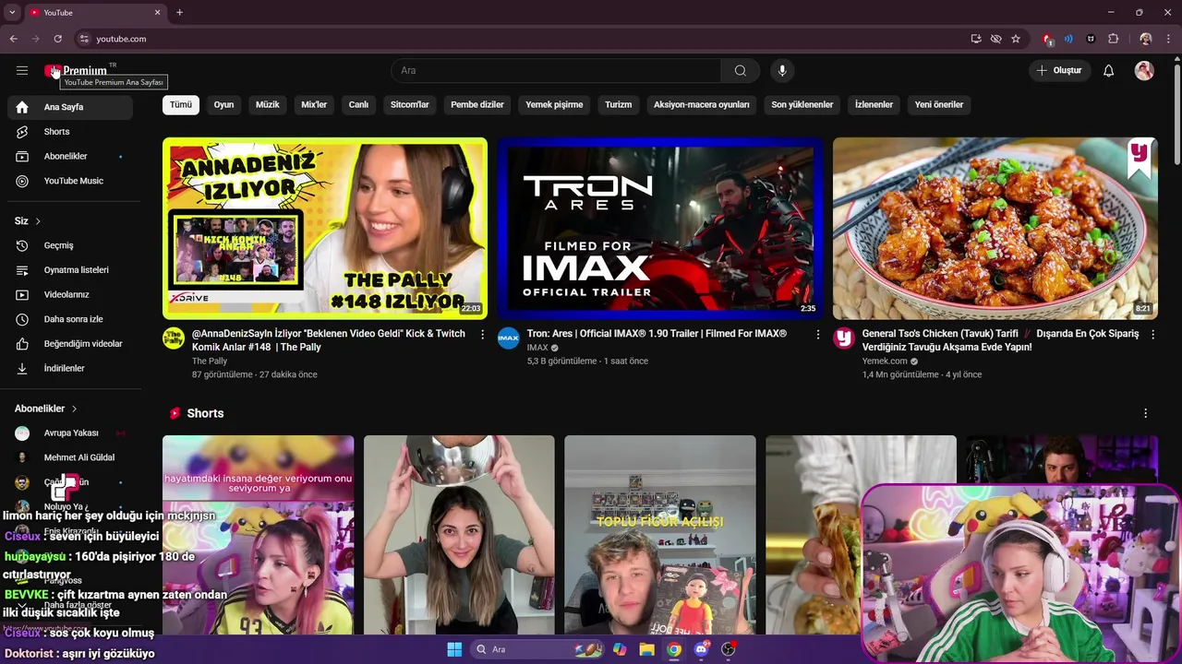Click the YouTube Premium logo
The image size is (1182, 664).
(76, 70)
